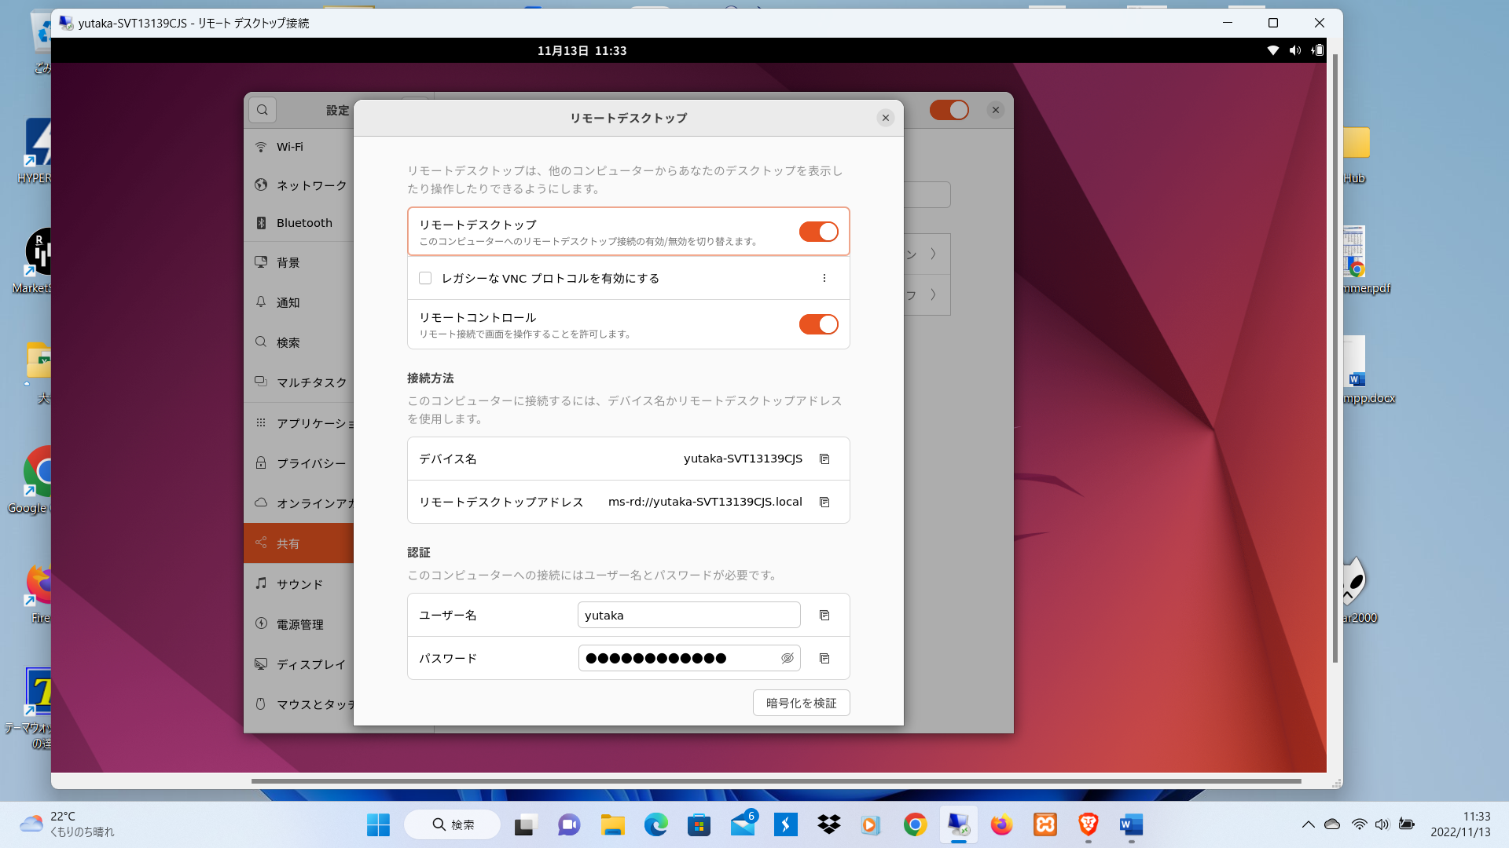
Task: Reveal the password with the eye icon
Action: (x=787, y=658)
